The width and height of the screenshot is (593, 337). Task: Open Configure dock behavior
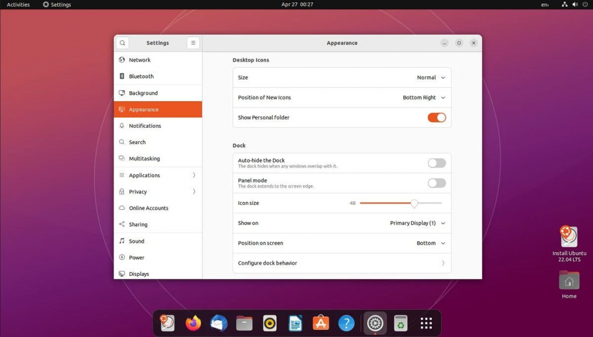pyautogui.click(x=342, y=263)
